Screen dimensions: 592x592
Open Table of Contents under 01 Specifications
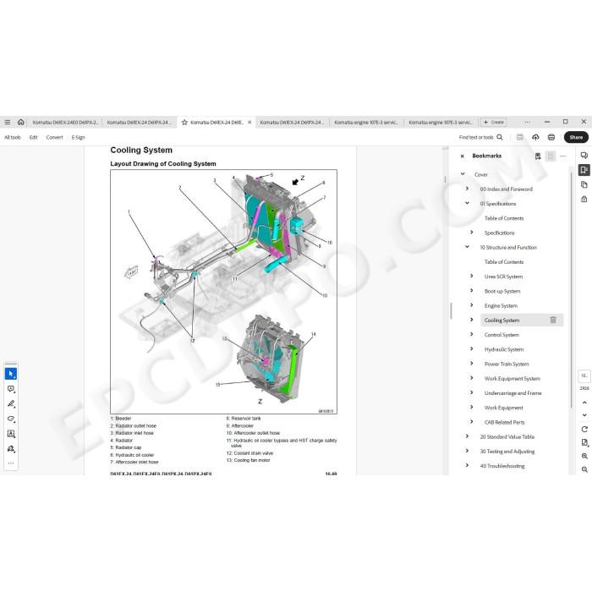(x=504, y=218)
